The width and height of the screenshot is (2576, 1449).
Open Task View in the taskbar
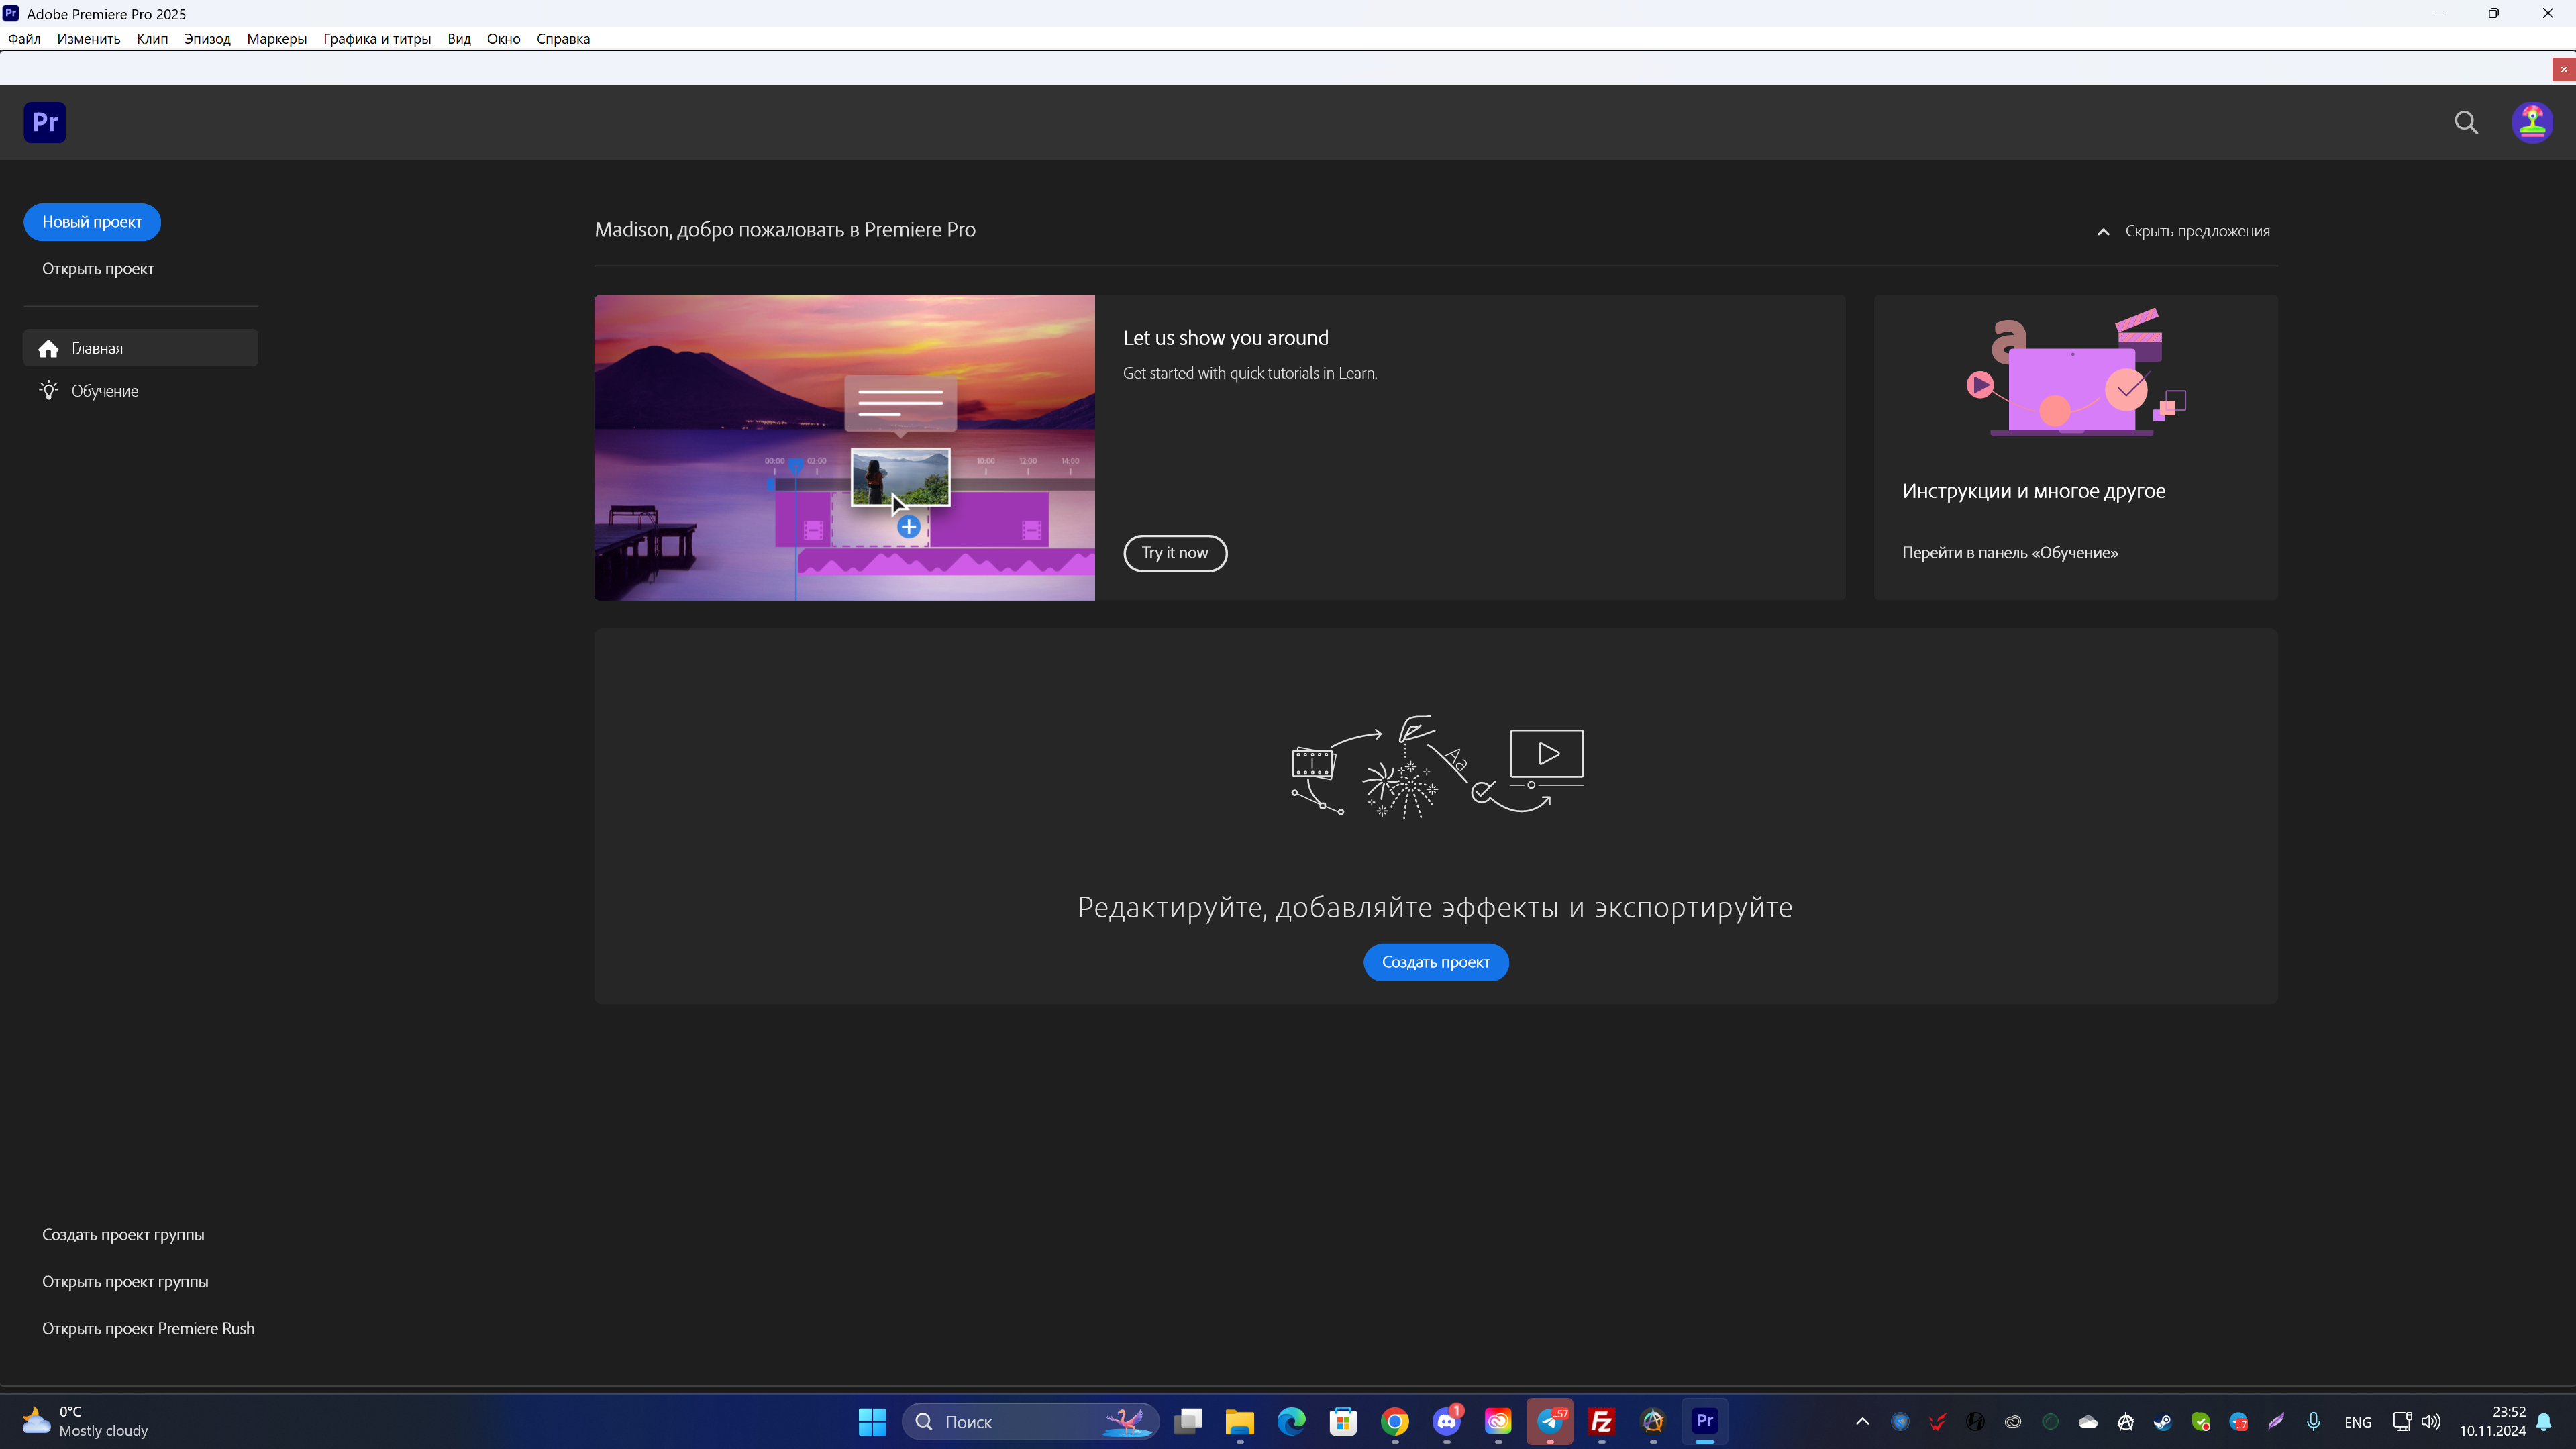[x=1188, y=1421]
